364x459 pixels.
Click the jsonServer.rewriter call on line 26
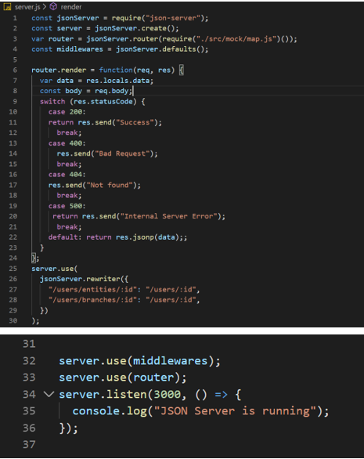(80, 279)
